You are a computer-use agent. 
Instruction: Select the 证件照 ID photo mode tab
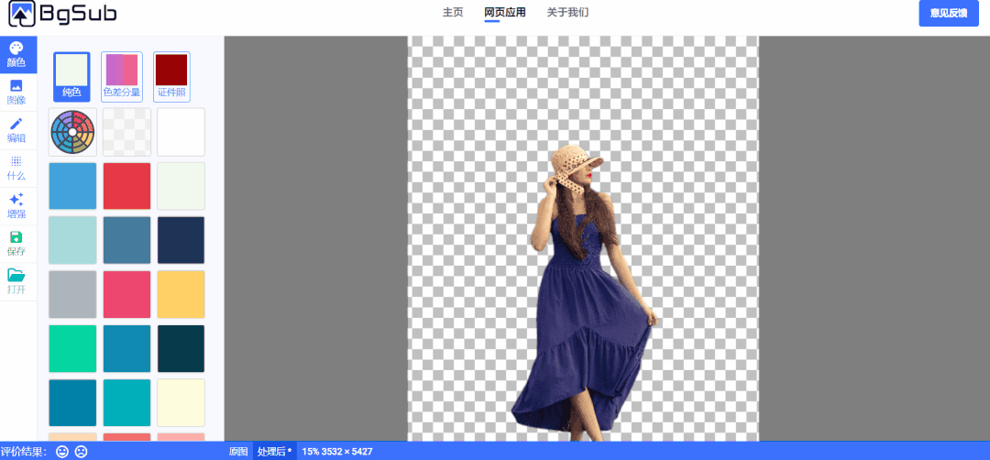[x=171, y=77]
